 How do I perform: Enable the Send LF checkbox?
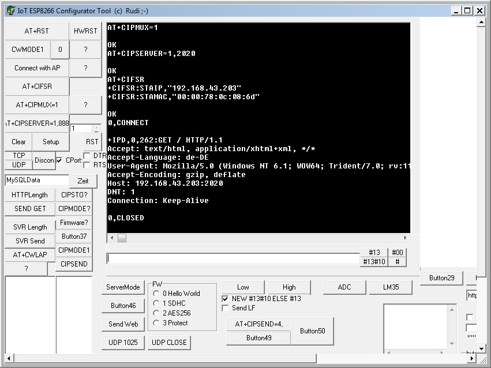point(225,308)
